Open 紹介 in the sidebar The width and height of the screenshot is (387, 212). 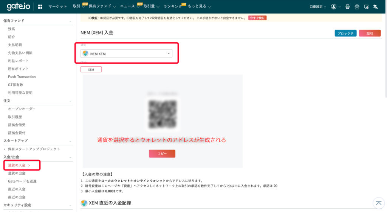pos(11,37)
